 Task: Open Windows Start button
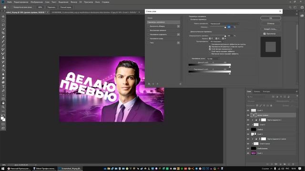click(3, 169)
